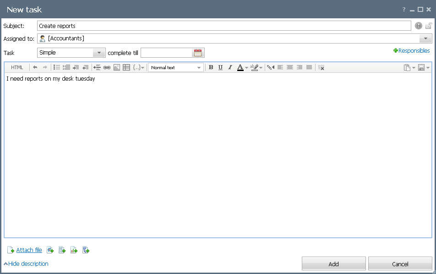The width and height of the screenshot is (436, 274).
Task: Open the calendar date picker
Action: tap(198, 53)
